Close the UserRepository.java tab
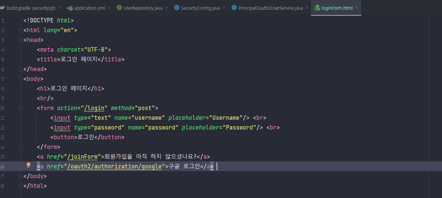 [x=167, y=8]
